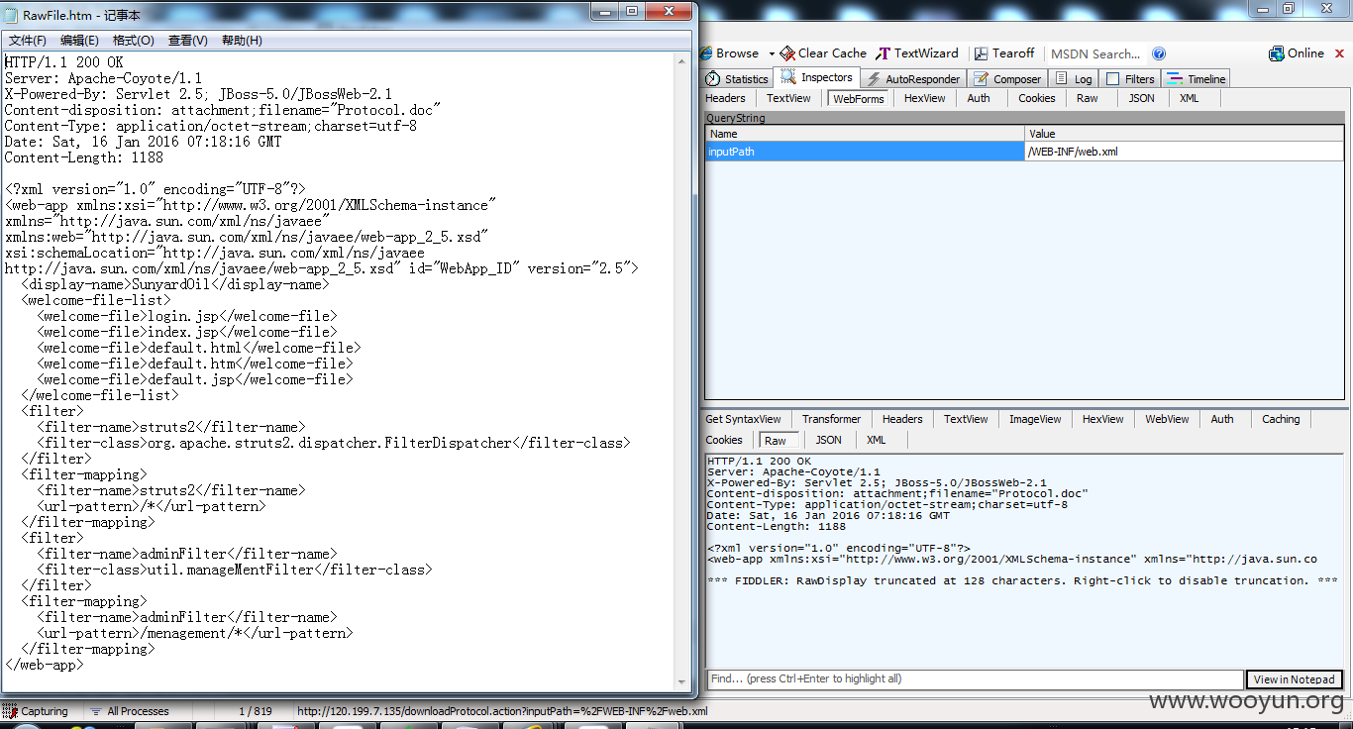Toggle the Capturing indicator in status bar
The height and width of the screenshot is (729, 1353).
click(x=36, y=711)
